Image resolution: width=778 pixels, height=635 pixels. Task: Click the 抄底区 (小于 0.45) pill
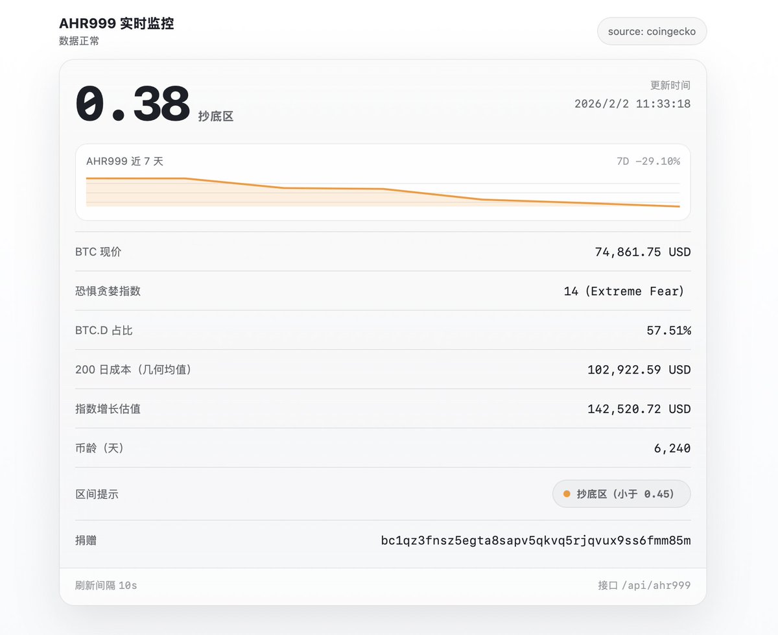pos(621,494)
